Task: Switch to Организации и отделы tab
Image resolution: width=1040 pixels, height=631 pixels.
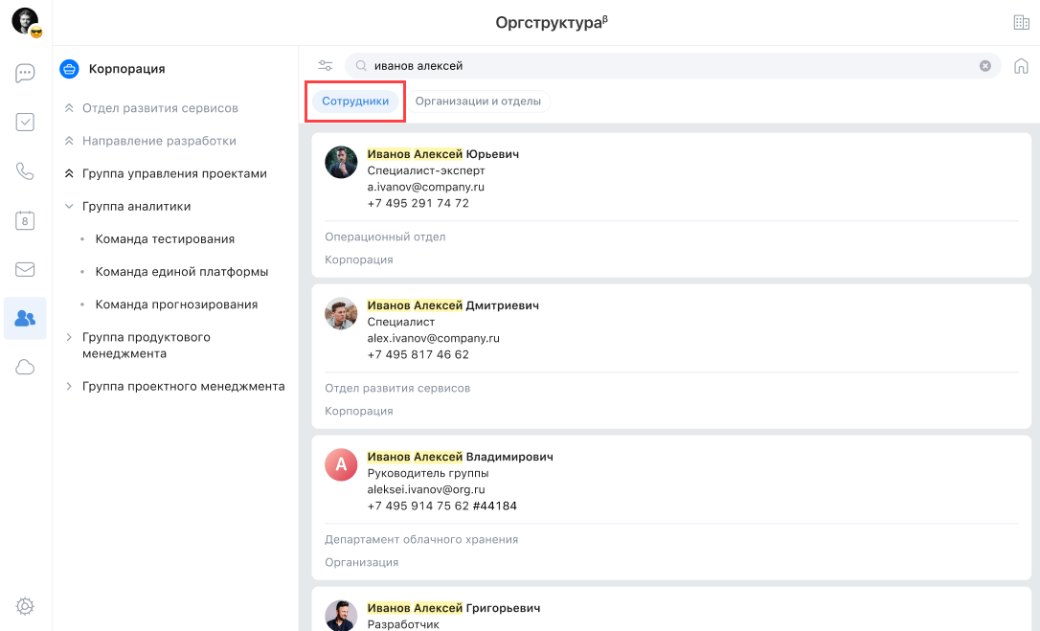Action: (478, 101)
